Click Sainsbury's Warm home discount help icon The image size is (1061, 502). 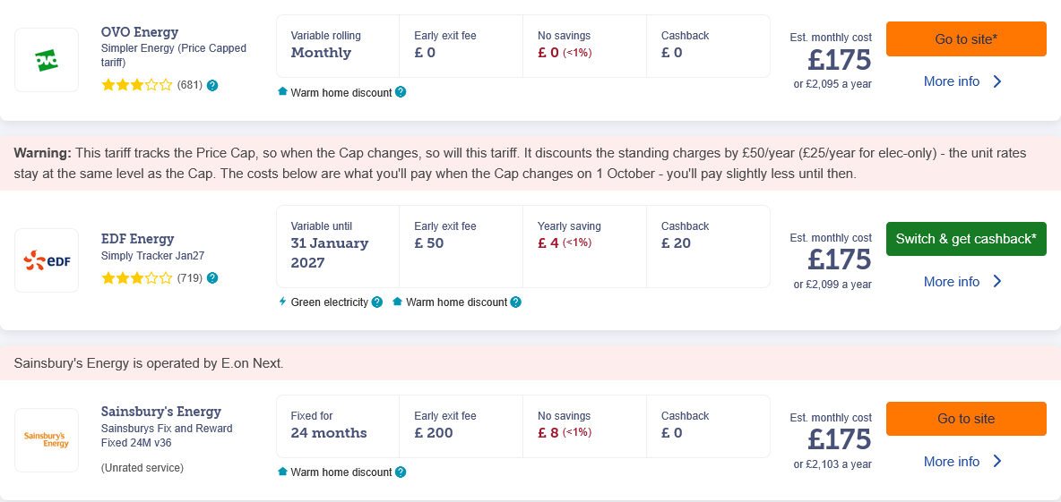(x=401, y=472)
